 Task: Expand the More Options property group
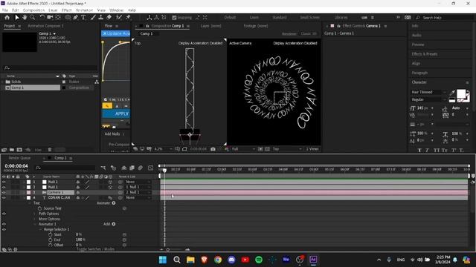click(x=35, y=219)
